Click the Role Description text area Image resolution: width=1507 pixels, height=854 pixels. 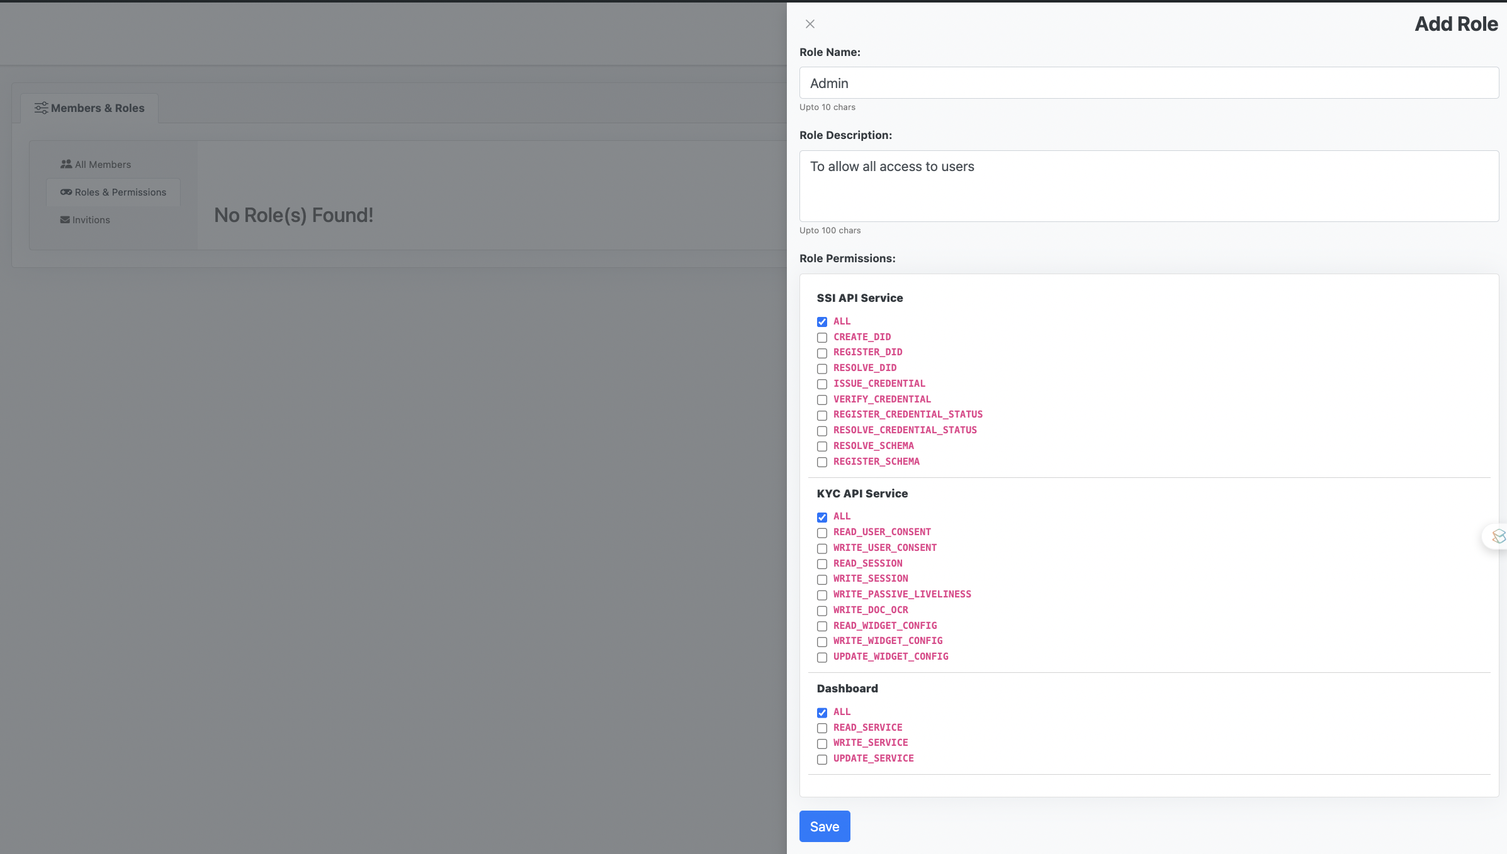[x=1149, y=186]
